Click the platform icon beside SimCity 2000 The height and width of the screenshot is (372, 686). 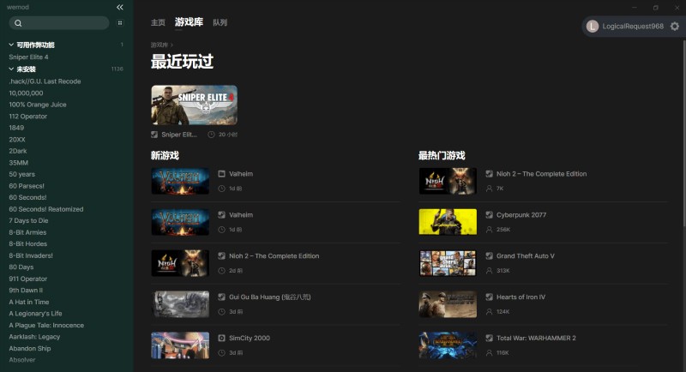pos(222,339)
